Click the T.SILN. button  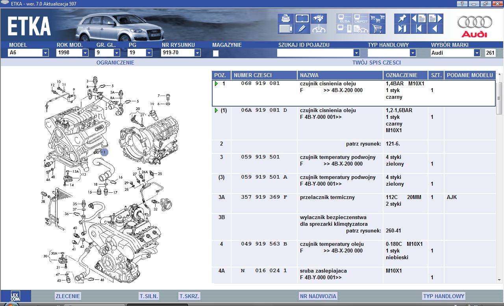(149, 296)
